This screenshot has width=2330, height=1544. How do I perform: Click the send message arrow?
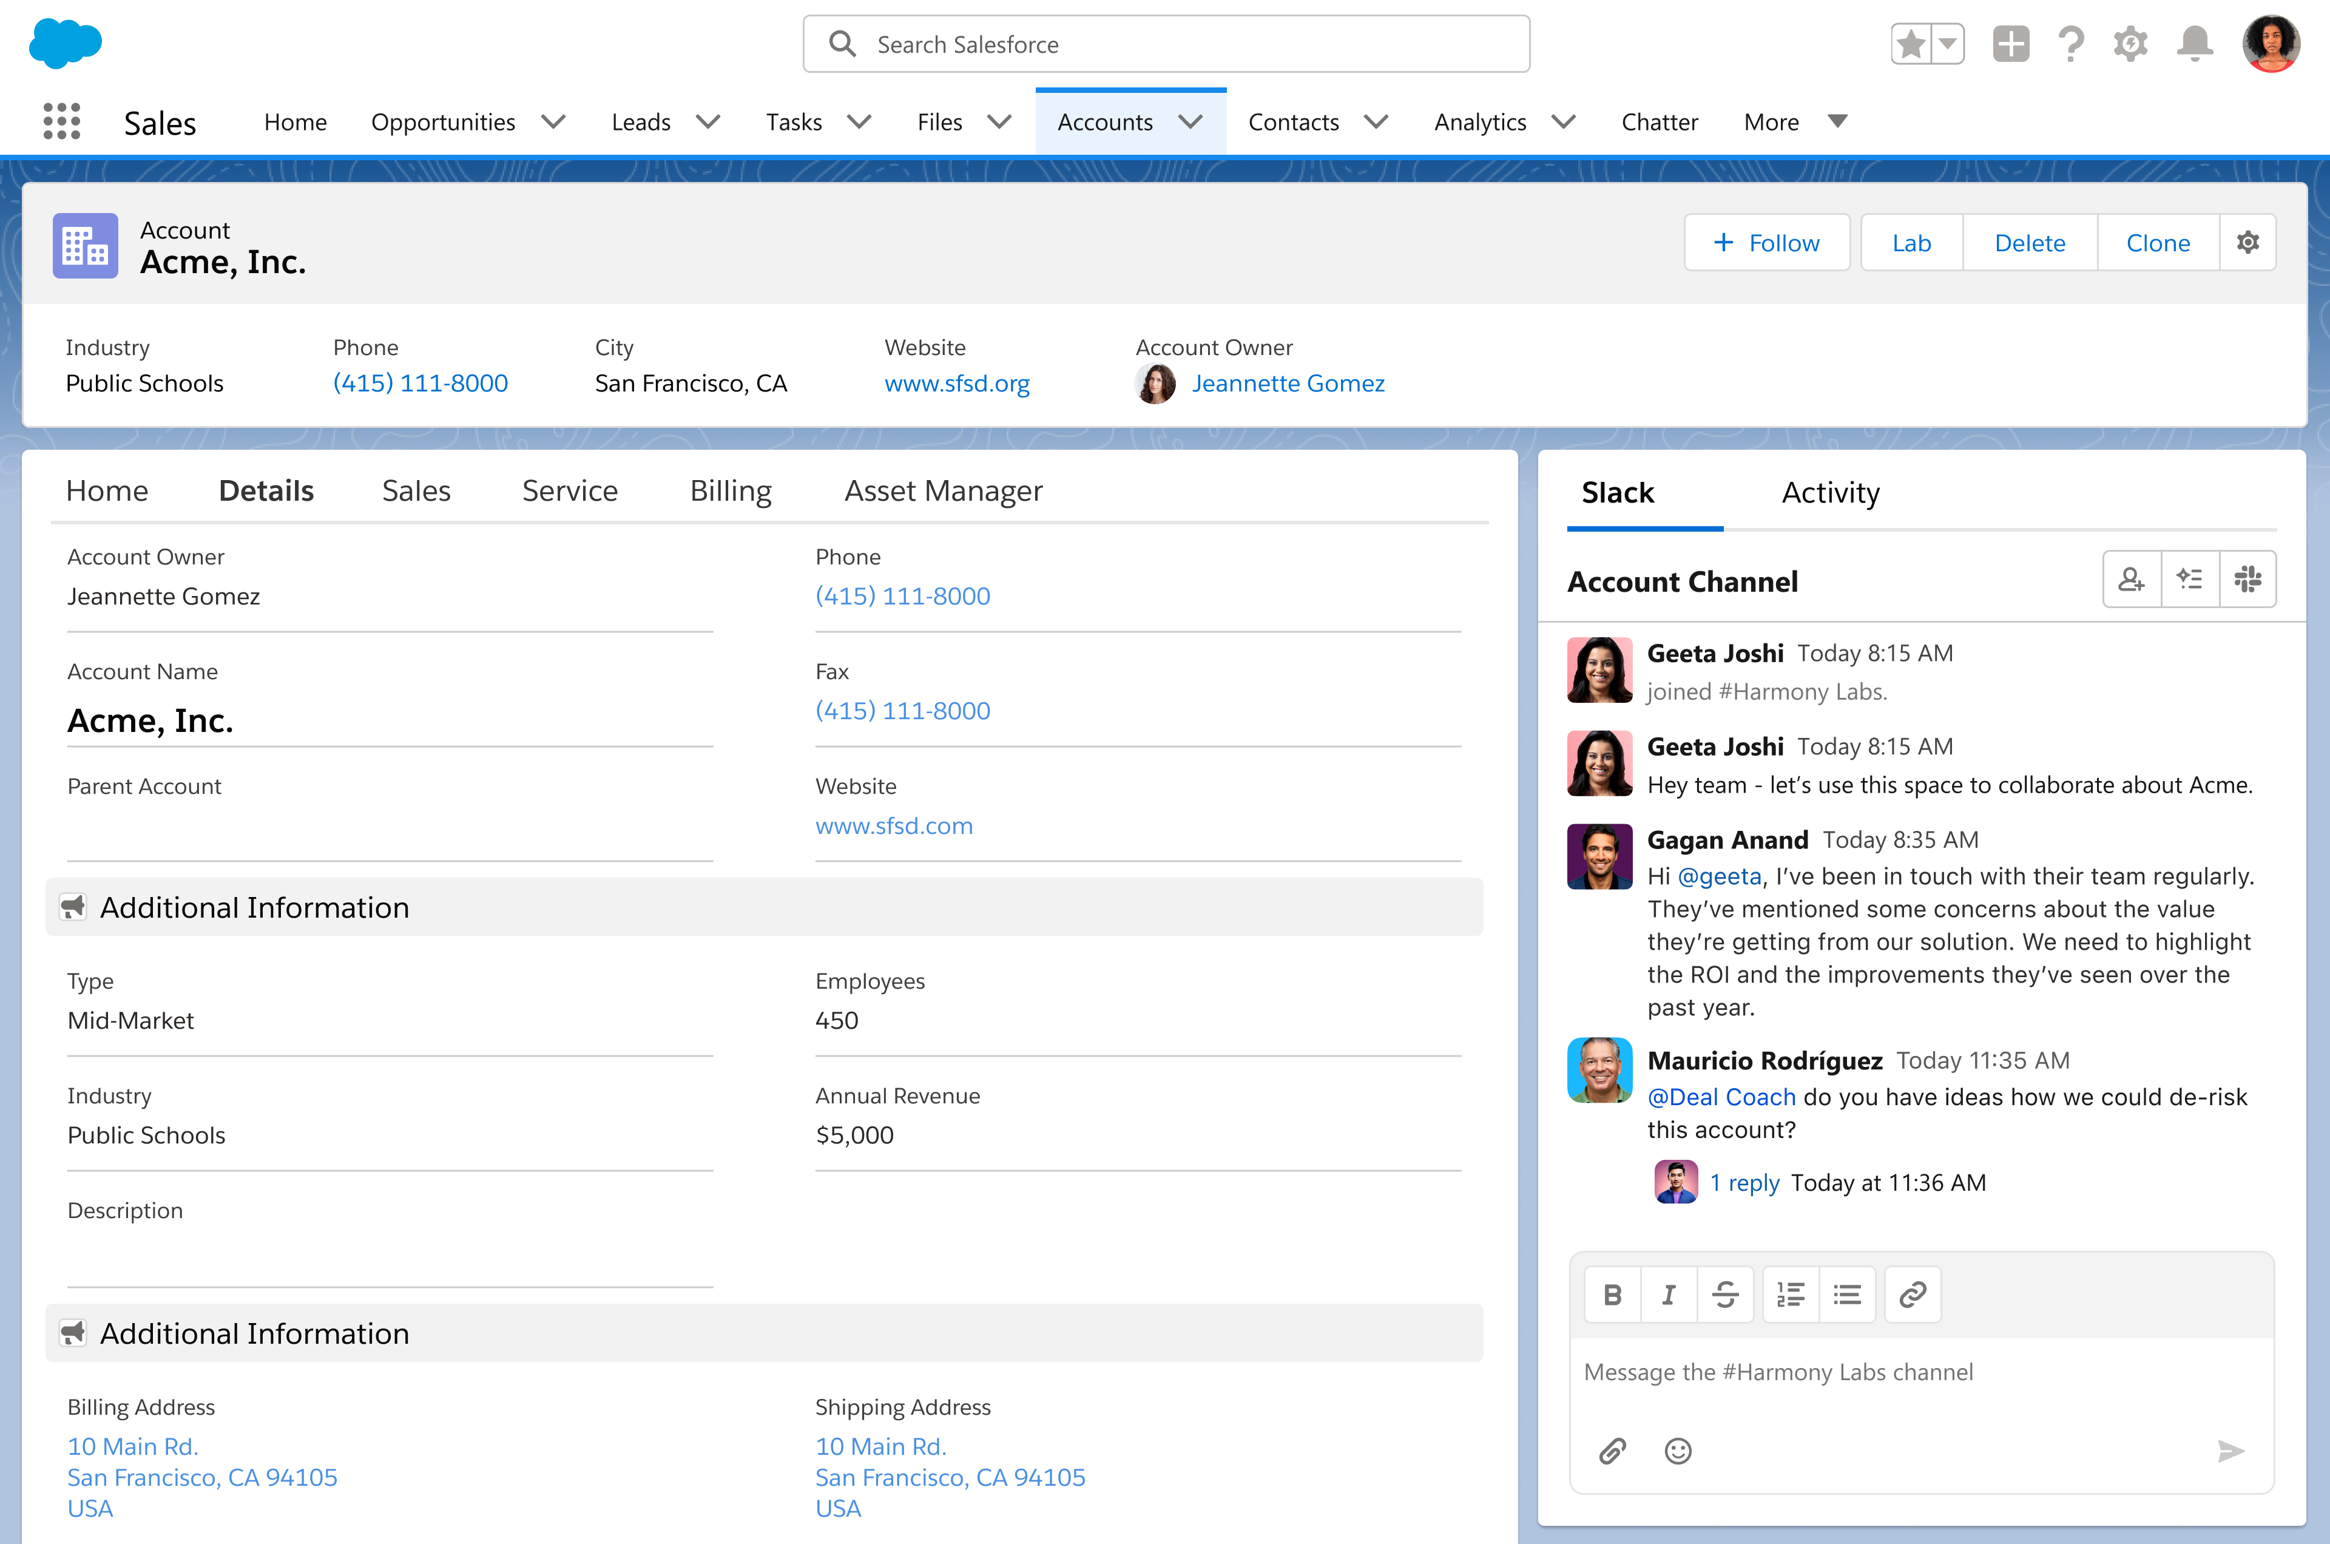(x=2230, y=1451)
